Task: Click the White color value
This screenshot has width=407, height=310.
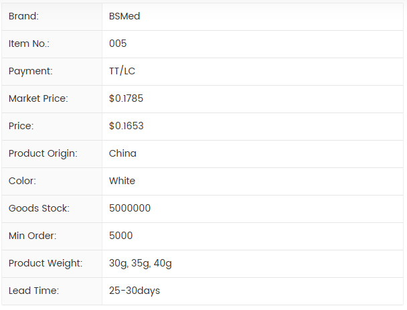Action: (x=122, y=181)
